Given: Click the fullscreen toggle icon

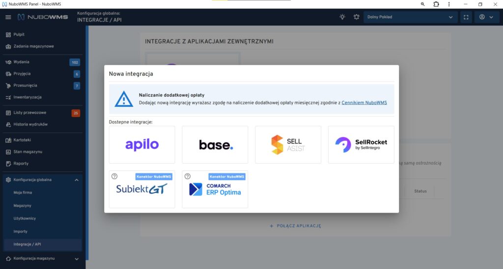Looking at the screenshot, I should (x=466, y=17).
